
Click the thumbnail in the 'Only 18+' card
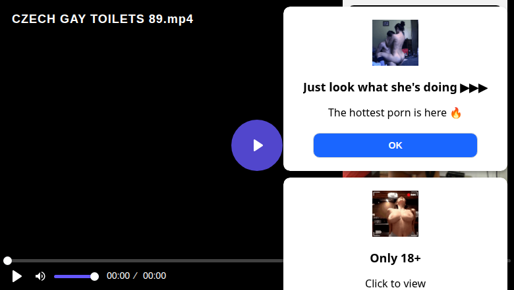(395, 214)
